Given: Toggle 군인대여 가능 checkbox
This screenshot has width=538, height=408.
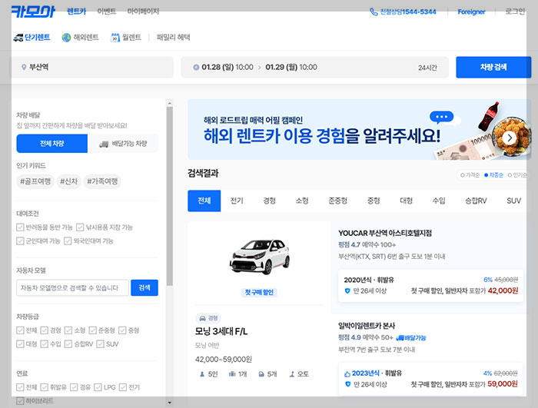Looking at the screenshot, I should click(20, 241).
